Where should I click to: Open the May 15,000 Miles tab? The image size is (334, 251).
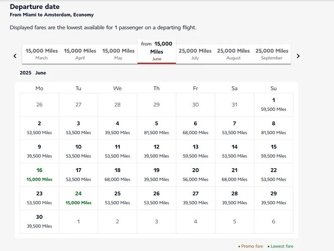118,54
